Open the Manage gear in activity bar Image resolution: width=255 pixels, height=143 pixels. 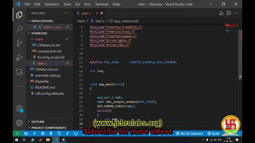coord(19,123)
